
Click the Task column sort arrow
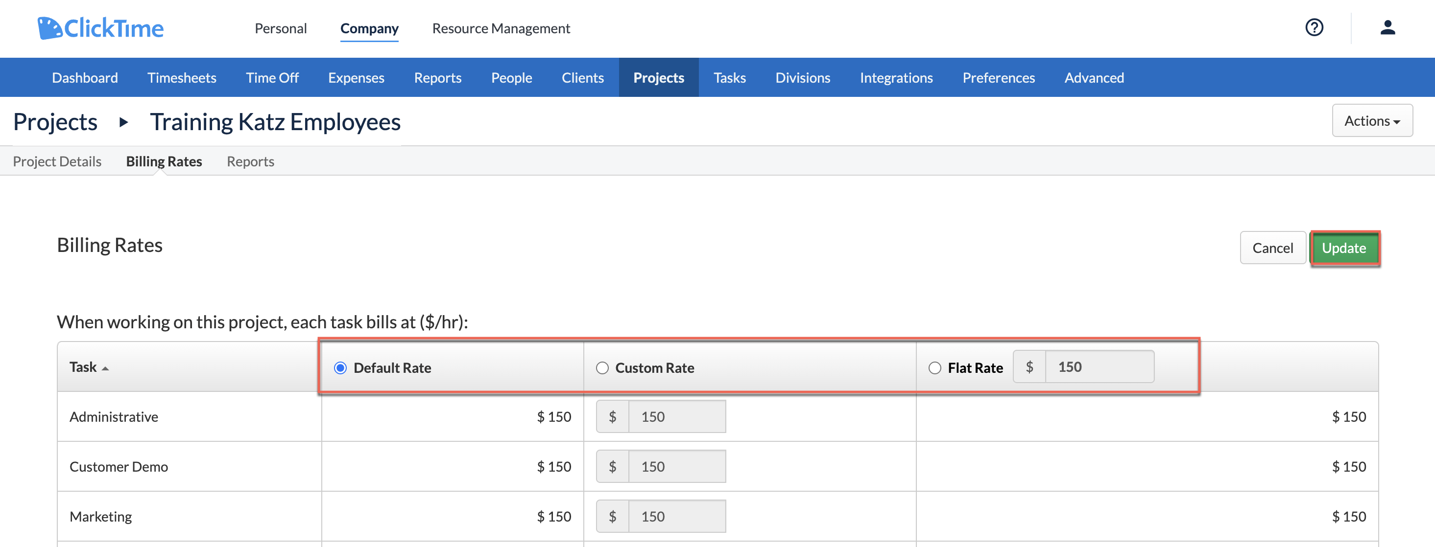coord(105,368)
